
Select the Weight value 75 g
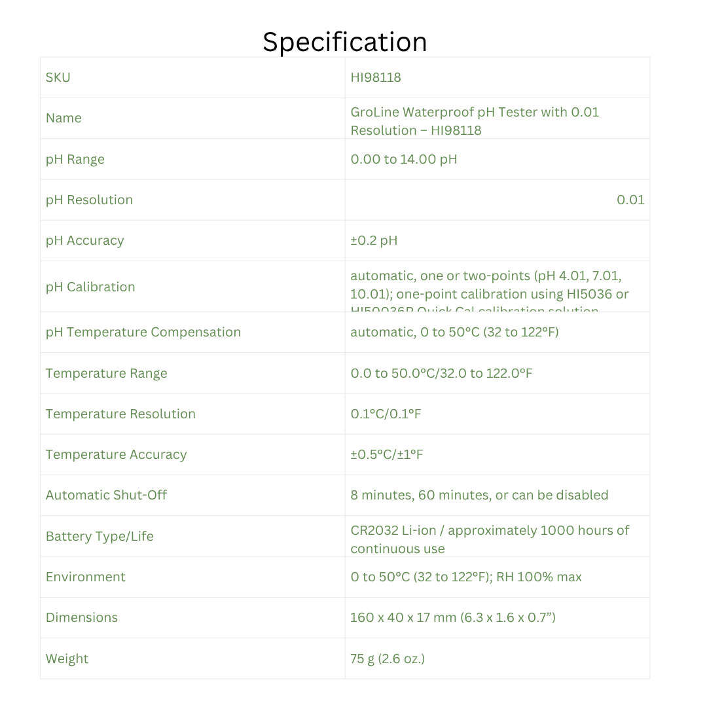388,659
